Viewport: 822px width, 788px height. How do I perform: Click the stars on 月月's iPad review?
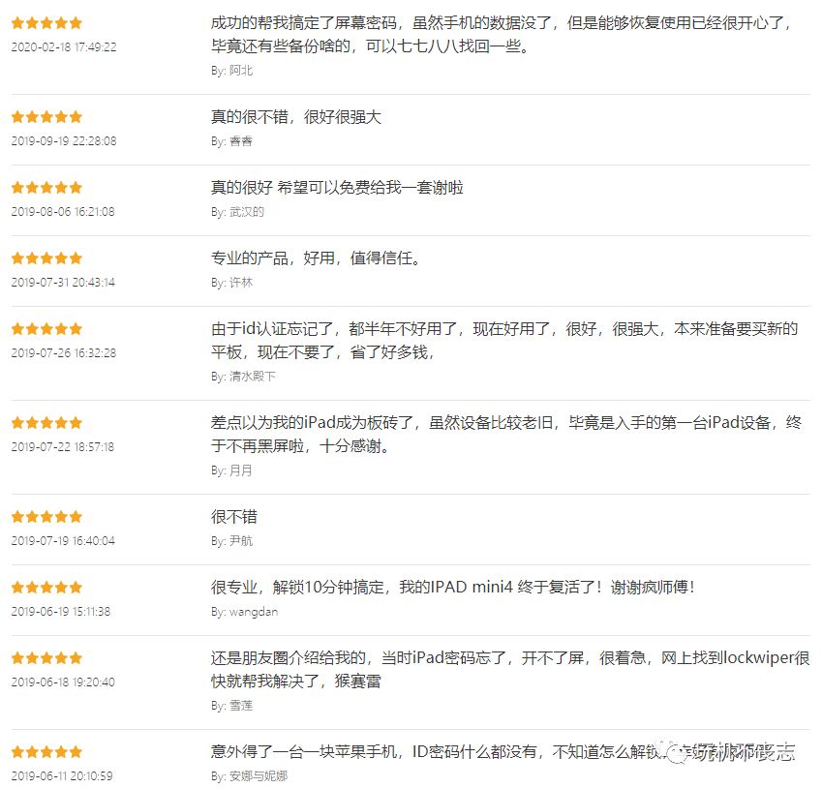coord(46,423)
